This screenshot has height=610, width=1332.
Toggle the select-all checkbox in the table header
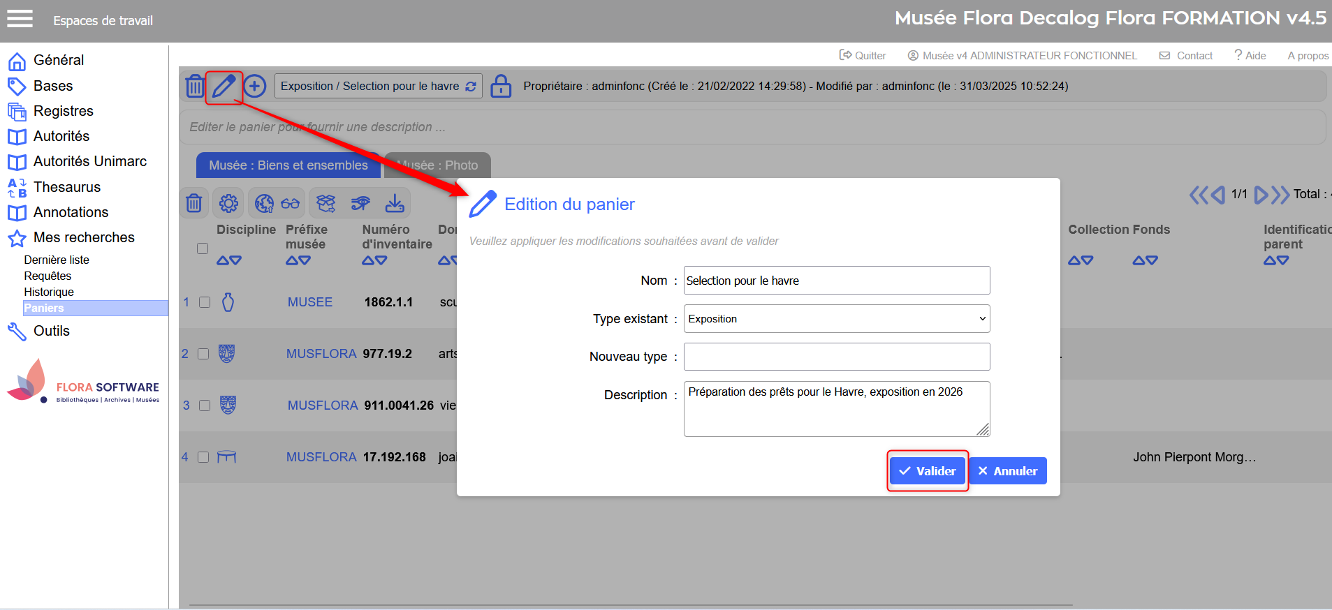[x=203, y=248]
